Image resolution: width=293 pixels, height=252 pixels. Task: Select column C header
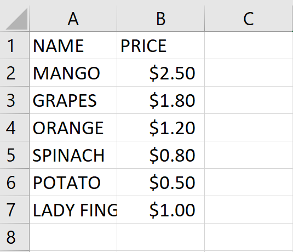coord(249,18)
